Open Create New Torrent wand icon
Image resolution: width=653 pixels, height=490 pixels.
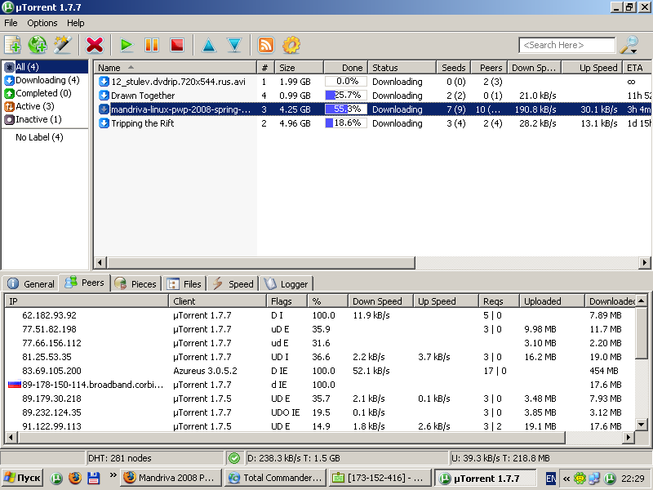coord(63,45)
